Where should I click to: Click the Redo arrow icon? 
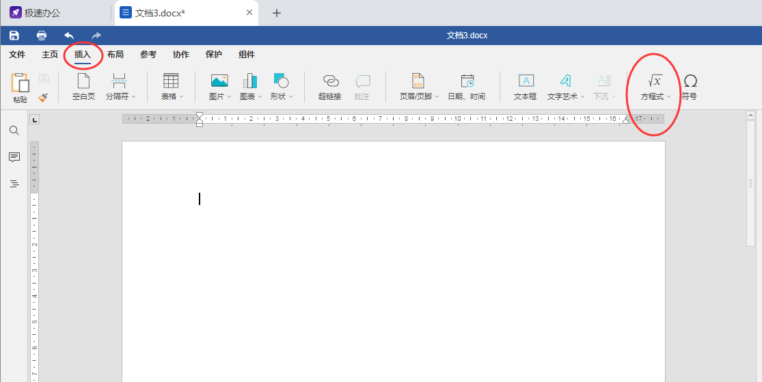tap(96, 36)
